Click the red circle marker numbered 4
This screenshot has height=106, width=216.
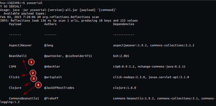[x=38, y=85]
